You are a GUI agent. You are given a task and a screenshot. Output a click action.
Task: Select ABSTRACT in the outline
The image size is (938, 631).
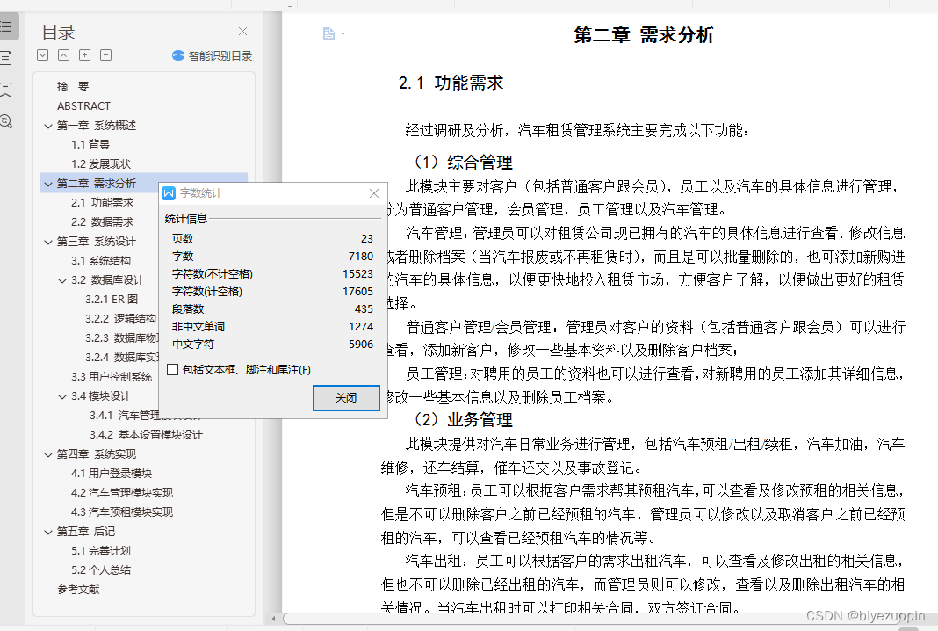(x=83, y=106)
